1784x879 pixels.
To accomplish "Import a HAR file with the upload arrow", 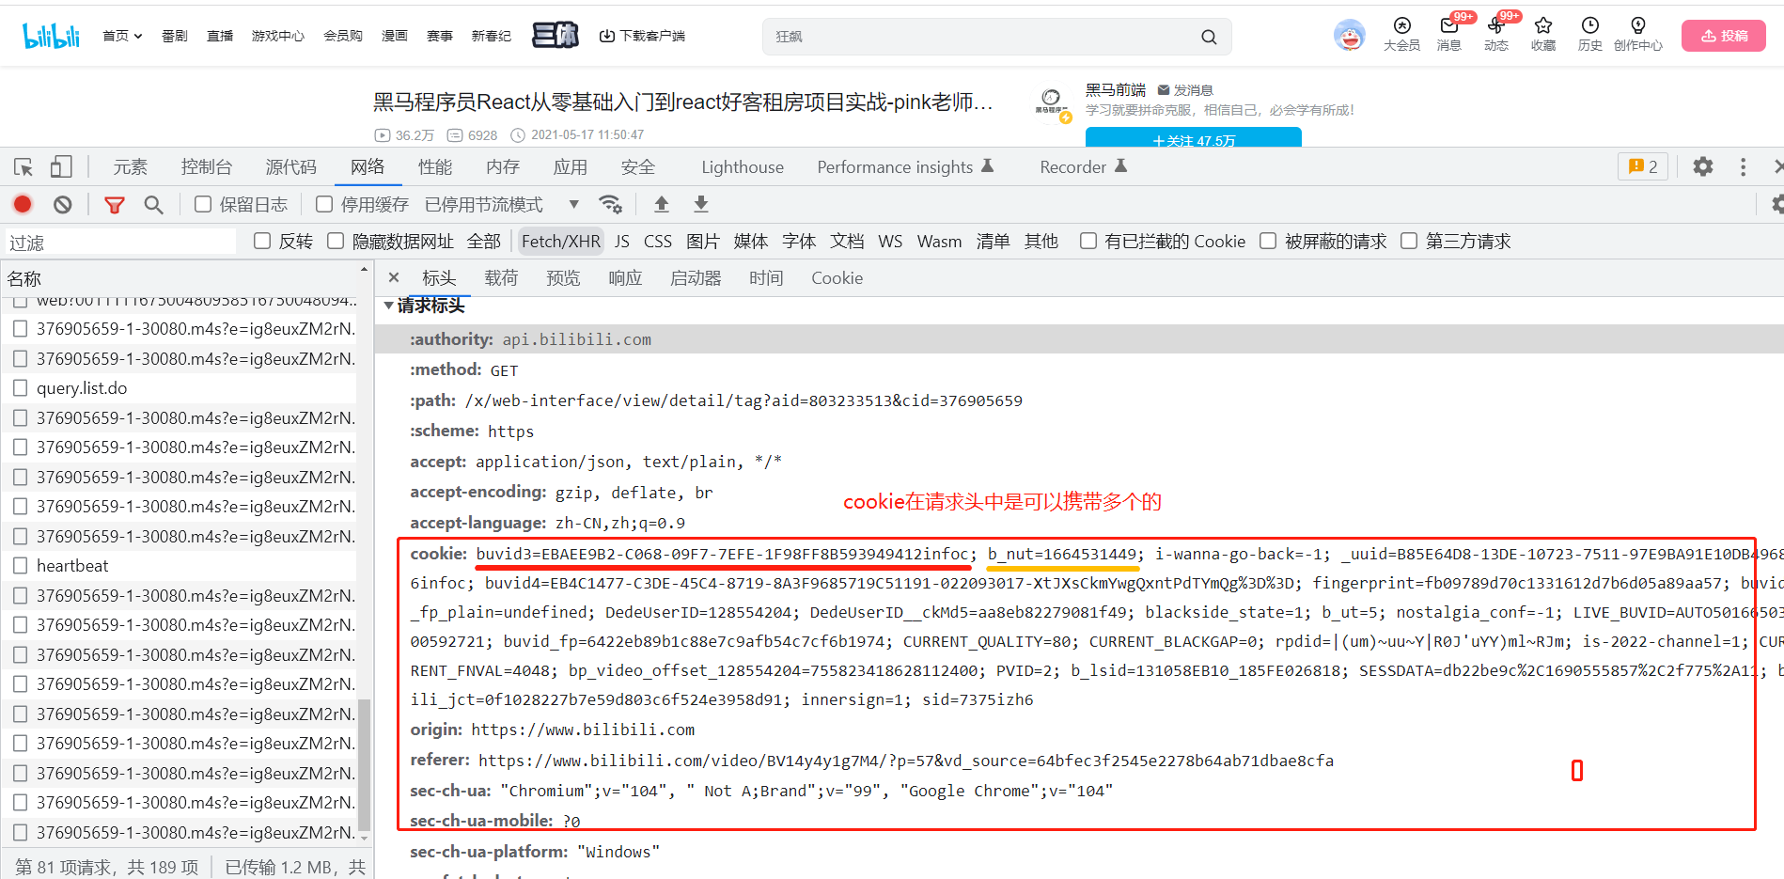I will [662, 204].
